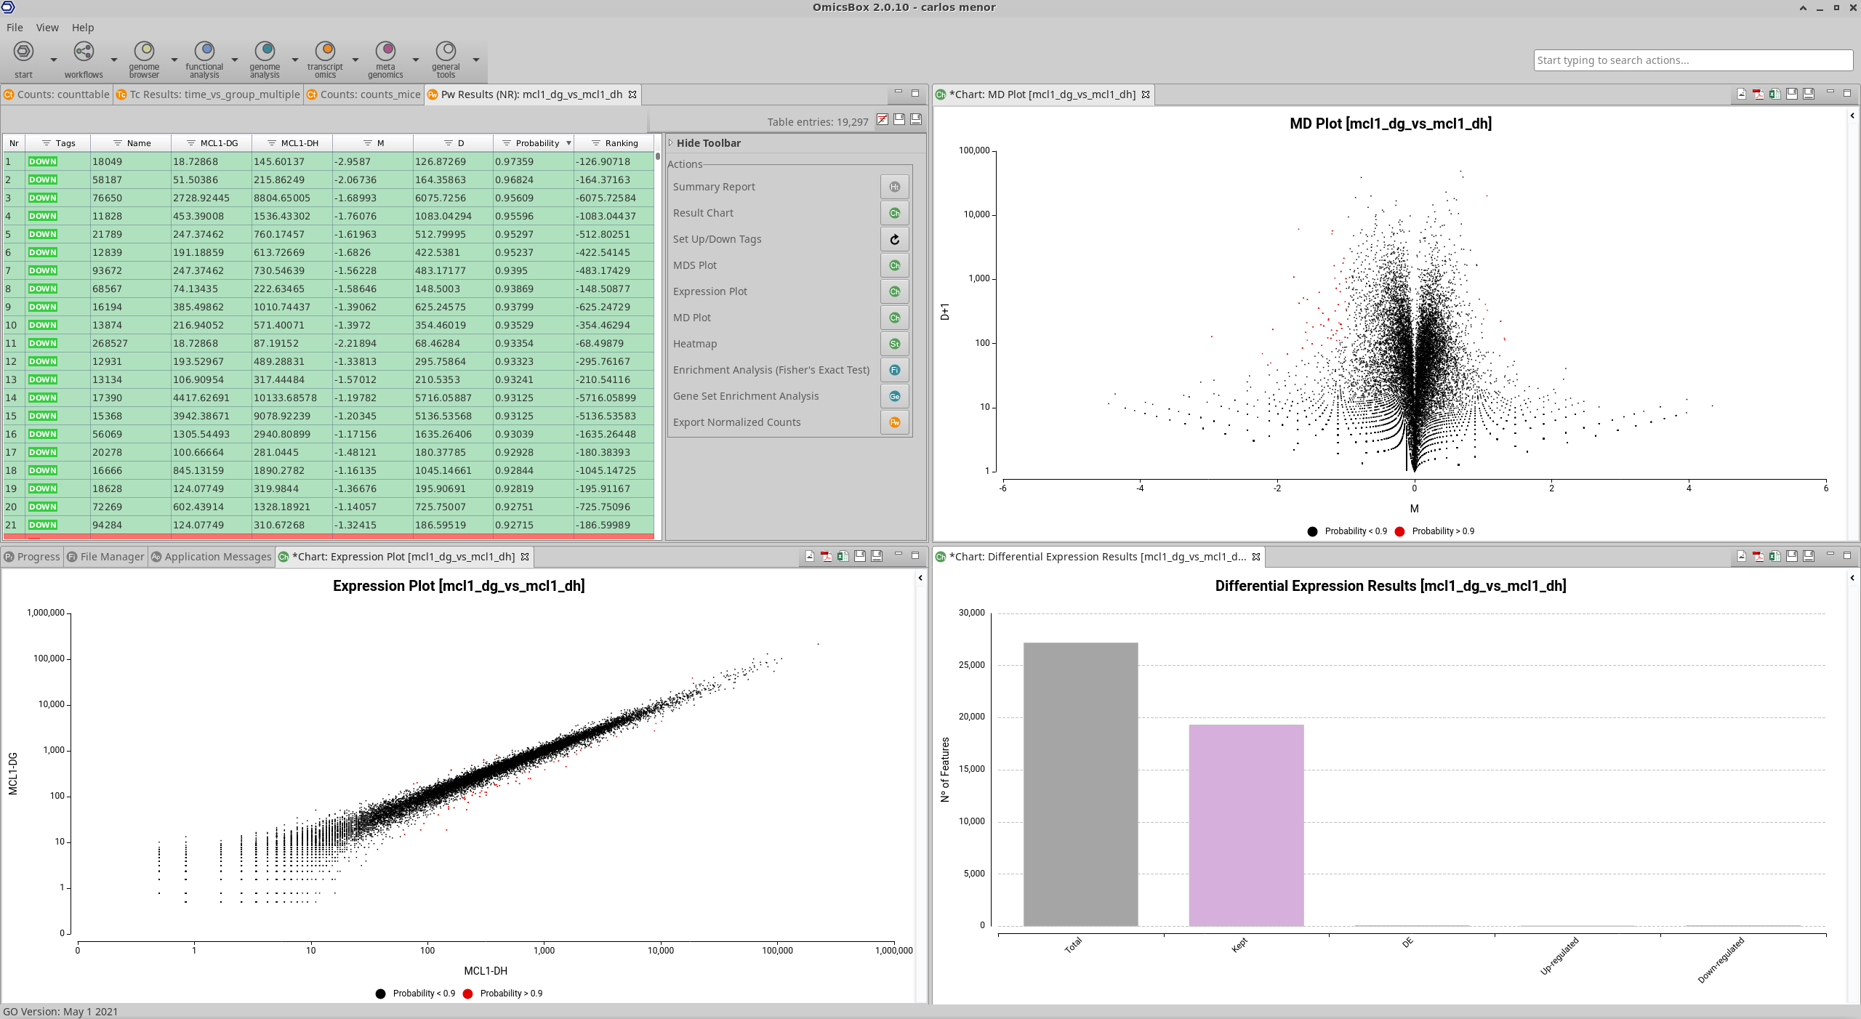The width and height of the screenshot is (1861, 1019).
Task: Click the search actions input field
Action: [1692, 60]
